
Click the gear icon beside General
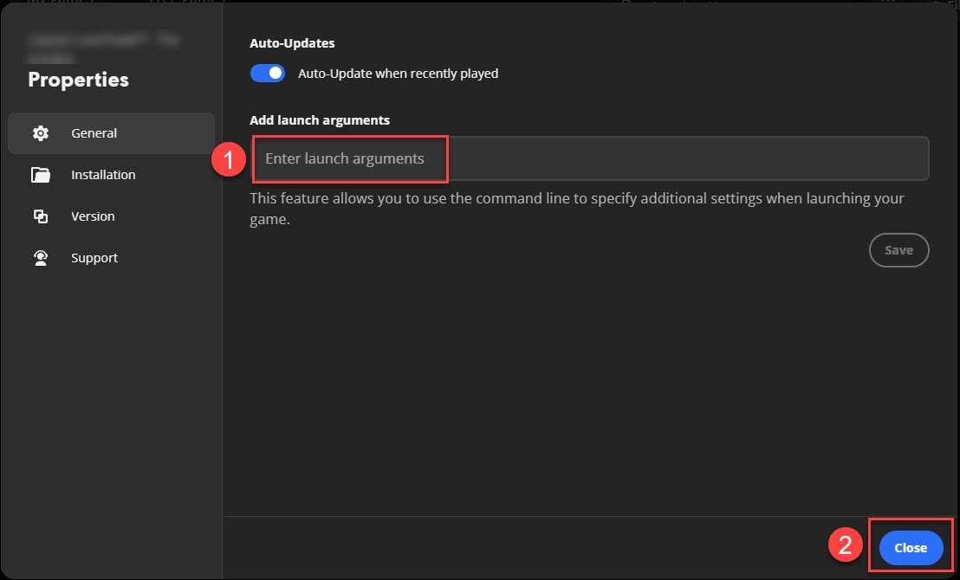[x=40, y=133]
